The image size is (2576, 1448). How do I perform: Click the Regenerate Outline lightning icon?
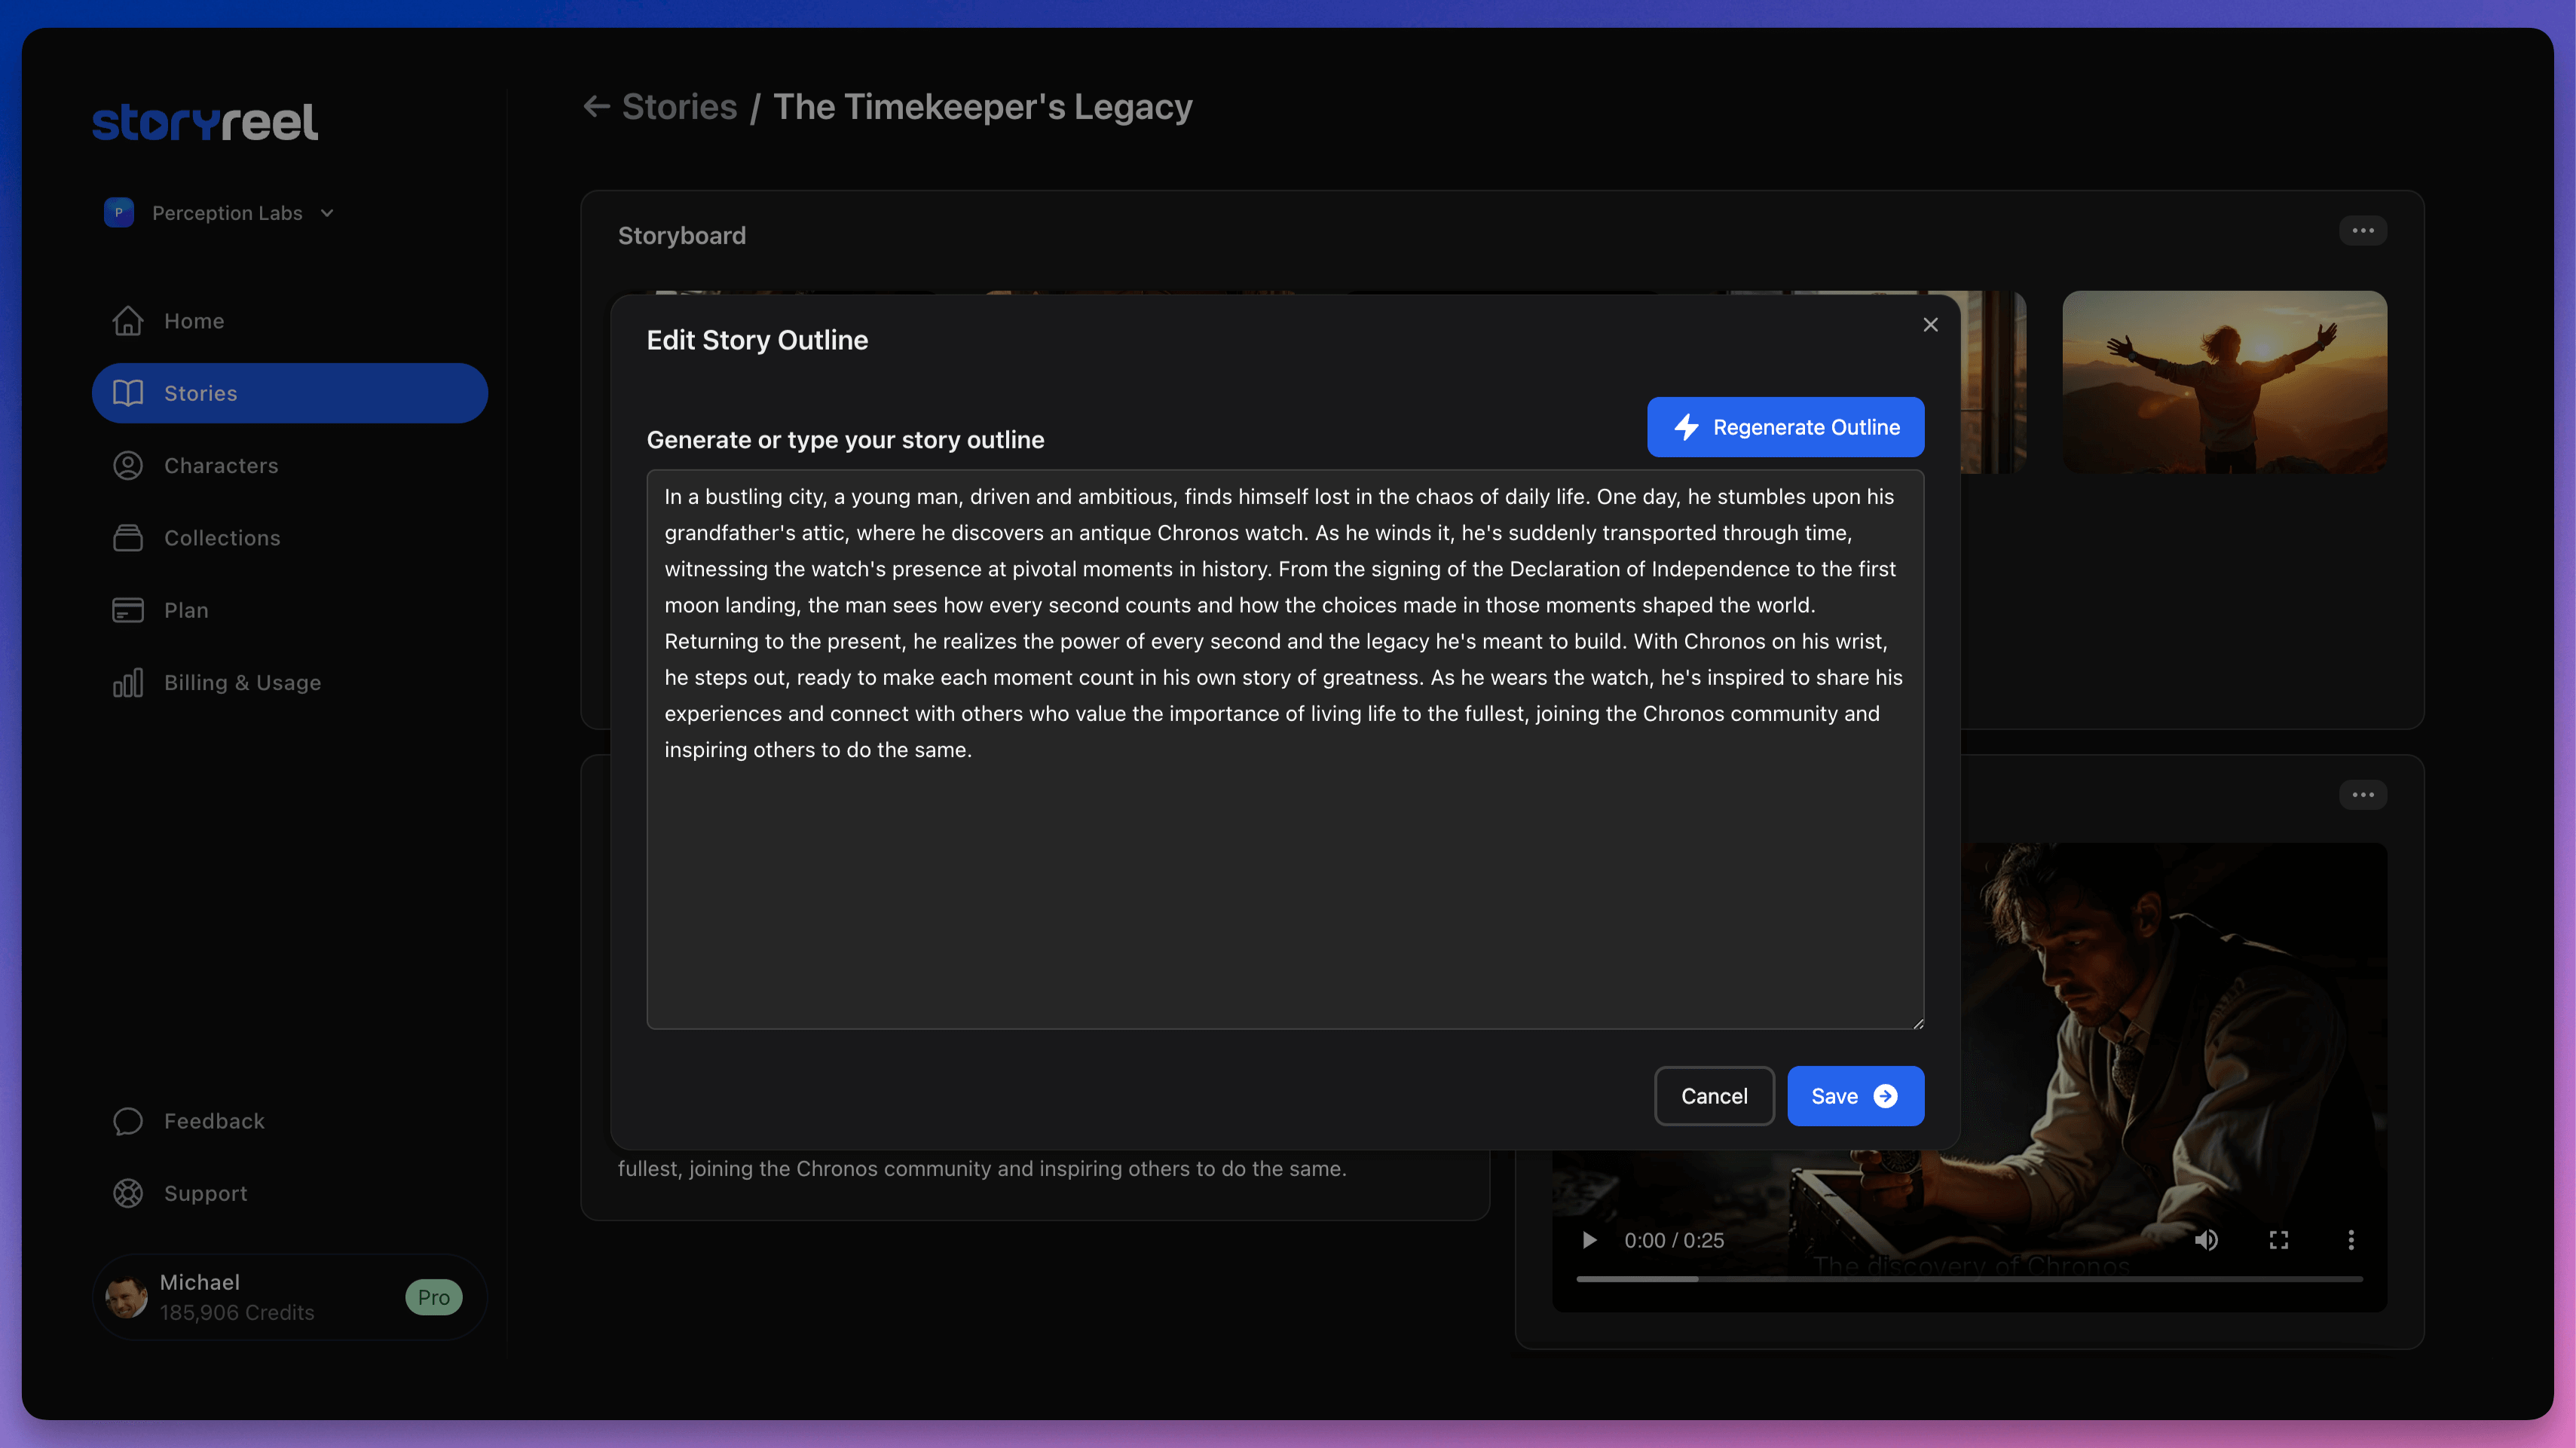point(1686,426)
